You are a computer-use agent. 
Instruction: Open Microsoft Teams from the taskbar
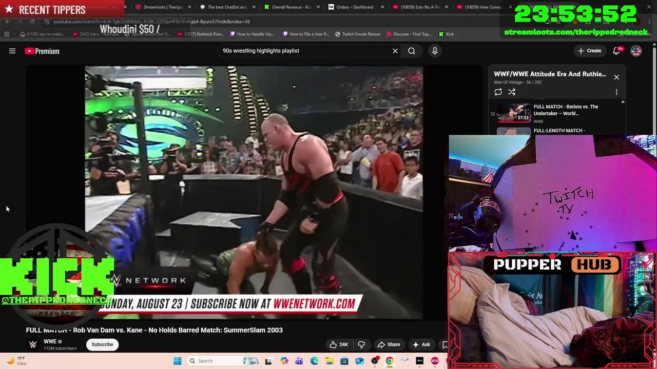[x=299, y=361]
